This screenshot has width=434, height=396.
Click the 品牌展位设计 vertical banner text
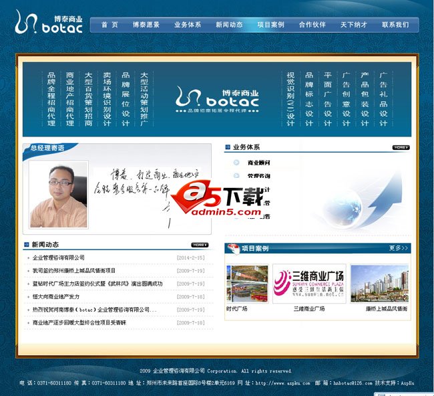(x=126, y=99)
